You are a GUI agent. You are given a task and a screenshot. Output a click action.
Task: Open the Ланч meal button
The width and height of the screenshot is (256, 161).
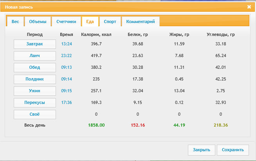point(35,55)
